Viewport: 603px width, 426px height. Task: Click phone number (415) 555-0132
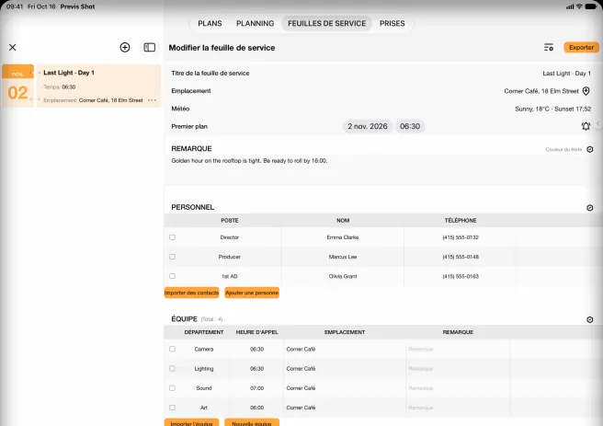[x=461, y=237]
